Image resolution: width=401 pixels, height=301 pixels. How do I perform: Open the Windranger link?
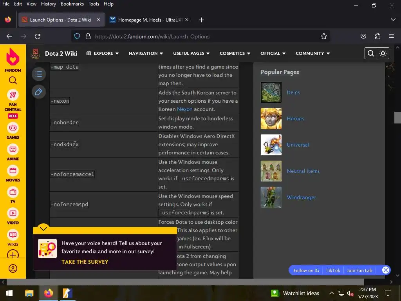[x=301, y=198]
